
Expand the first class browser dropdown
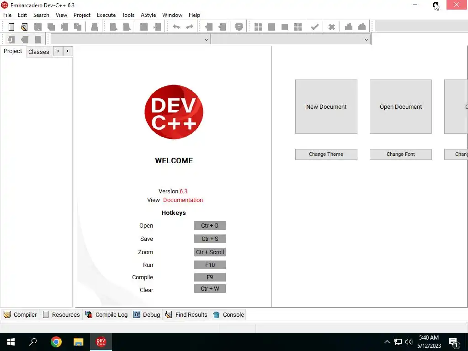point(206,39)
